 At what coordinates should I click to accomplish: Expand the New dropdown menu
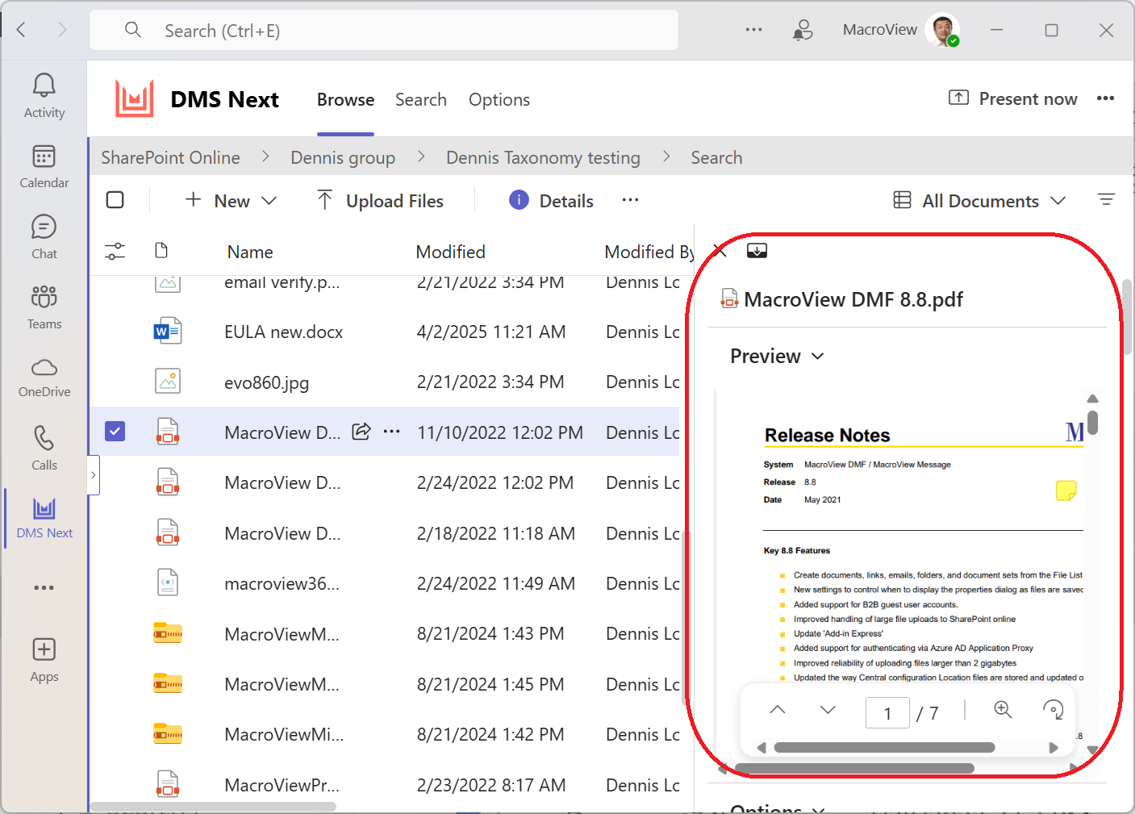231,201
